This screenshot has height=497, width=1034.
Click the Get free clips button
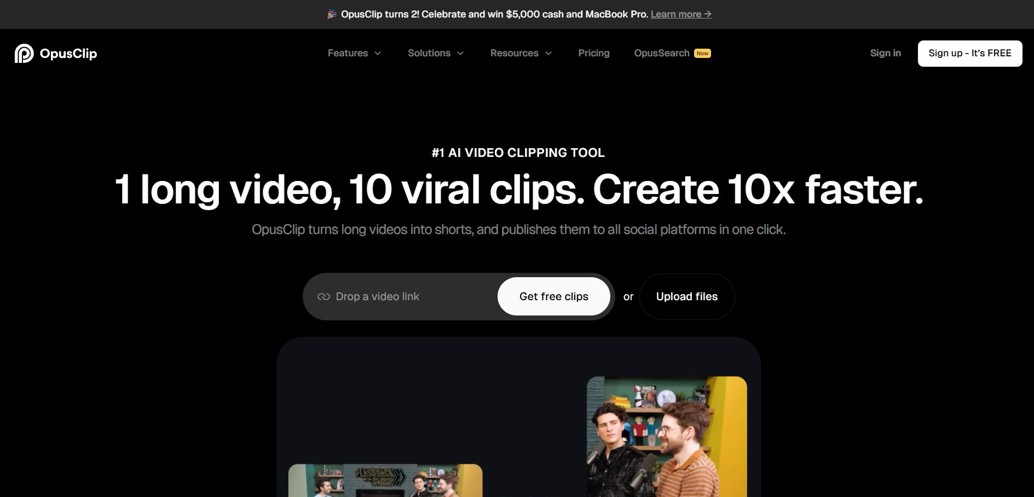(x=554, y=296)
